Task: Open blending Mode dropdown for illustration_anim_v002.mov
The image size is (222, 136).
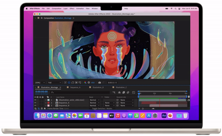Action: (x=94, y=100)
